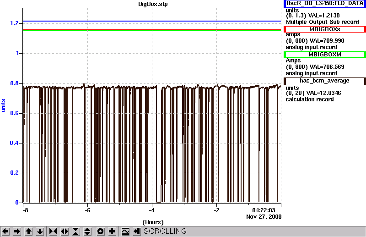Click the 1.2 tick label on the y-axis
The width and height of the screenshot is (366, 237).
click(14, 23)
